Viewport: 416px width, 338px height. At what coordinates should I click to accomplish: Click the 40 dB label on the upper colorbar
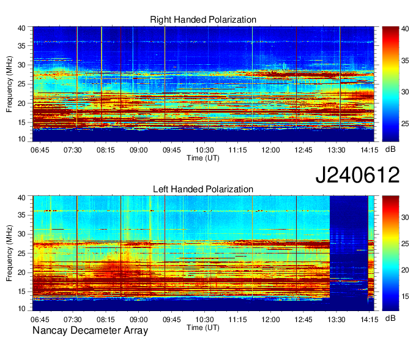pos(405,29)
